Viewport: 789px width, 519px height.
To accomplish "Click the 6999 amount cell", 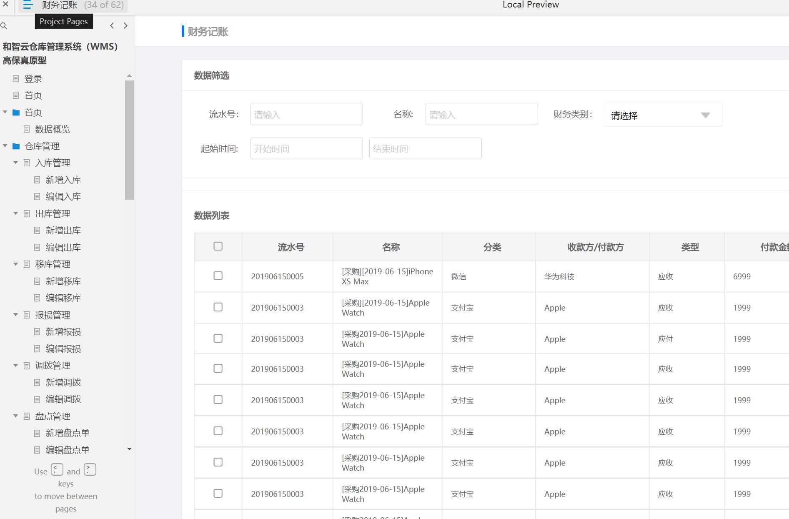I will pos(742,276).
